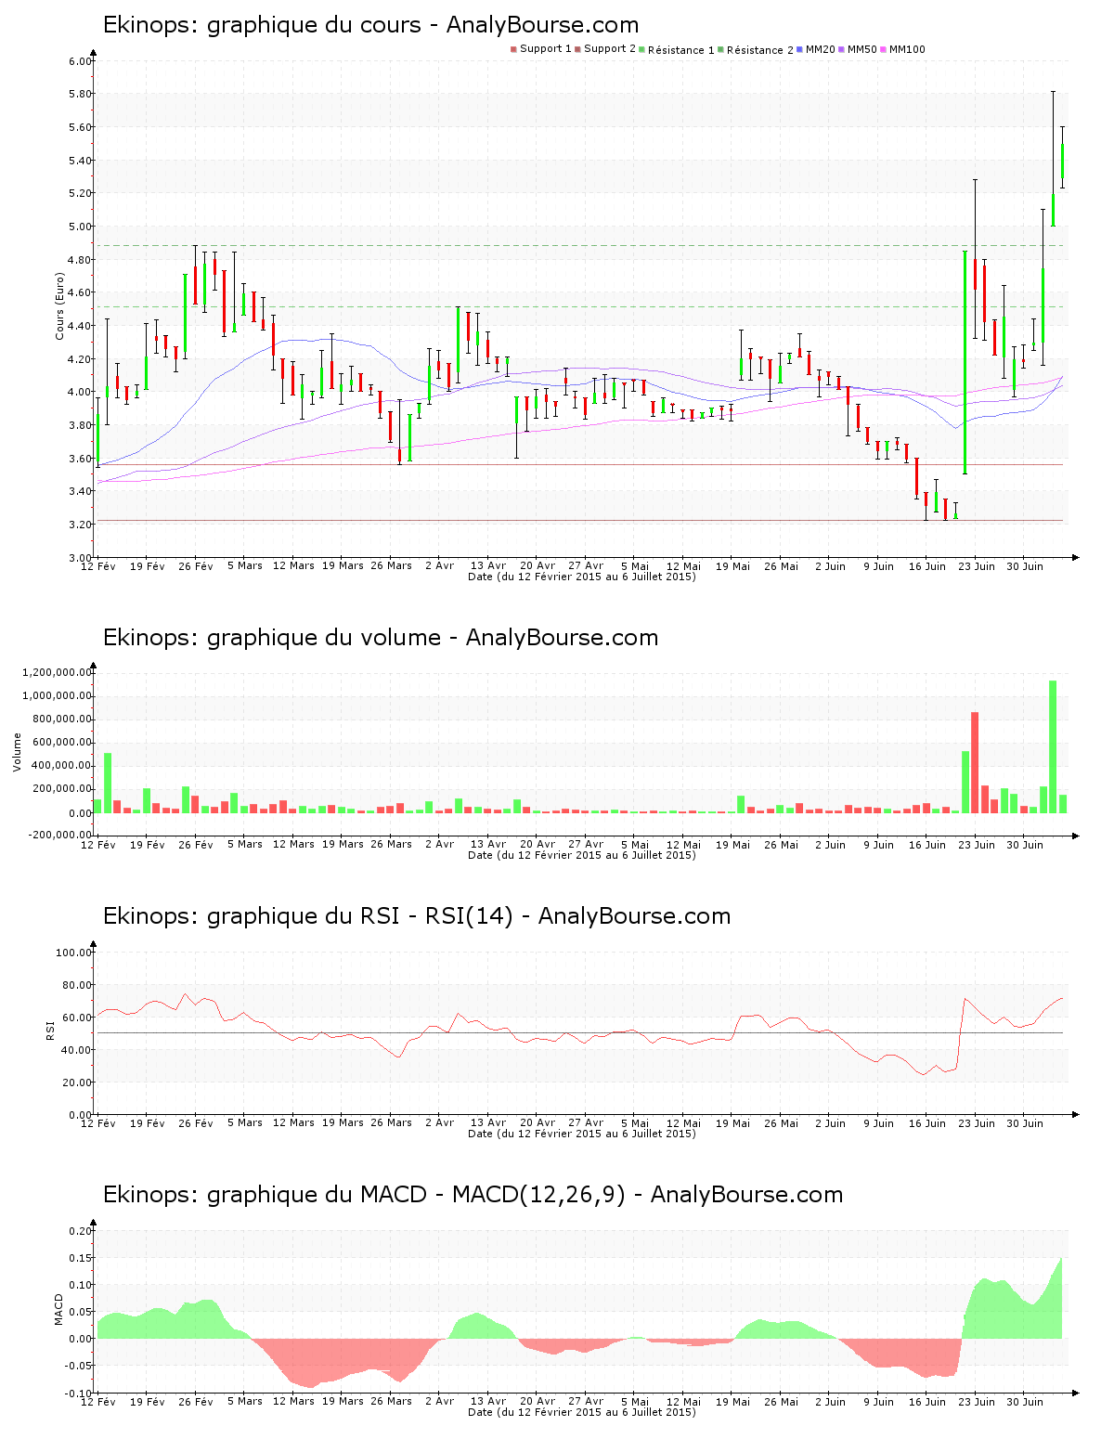Select the 'Support 2' legend label
1114x1439 pixels.
610,49
